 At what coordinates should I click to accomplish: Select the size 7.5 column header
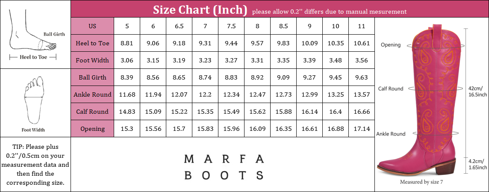point(231,26)
